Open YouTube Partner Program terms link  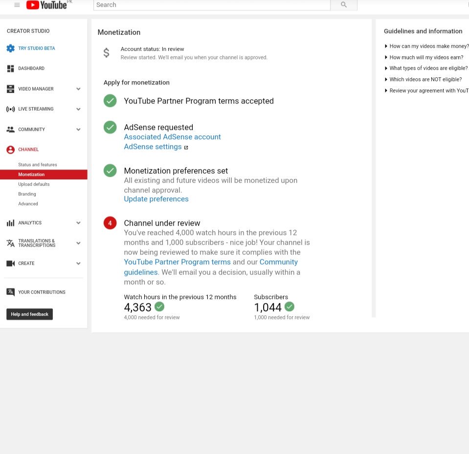click(177, 262)
